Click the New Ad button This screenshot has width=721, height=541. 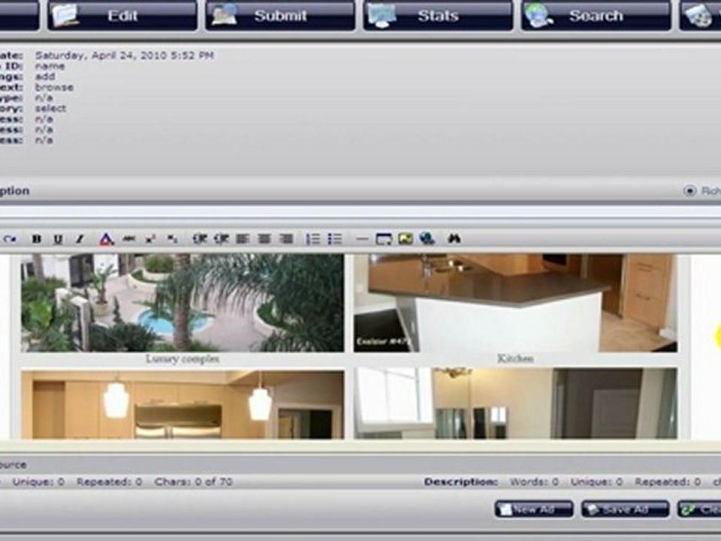click(x=534, y=509)
